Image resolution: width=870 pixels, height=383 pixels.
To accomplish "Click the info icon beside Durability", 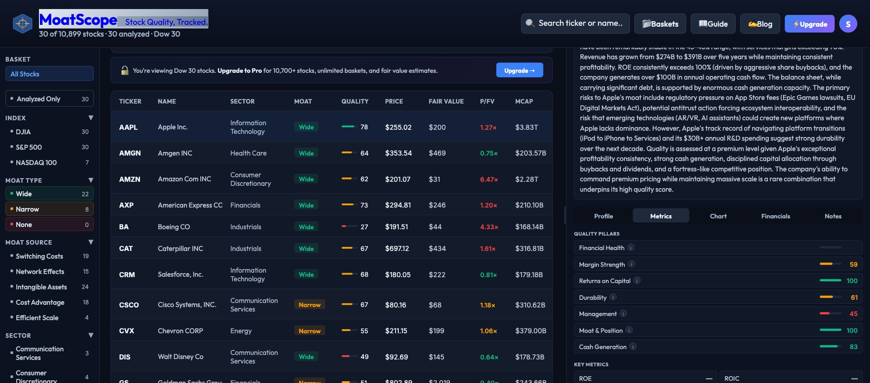I will click(x=613, y=297).
